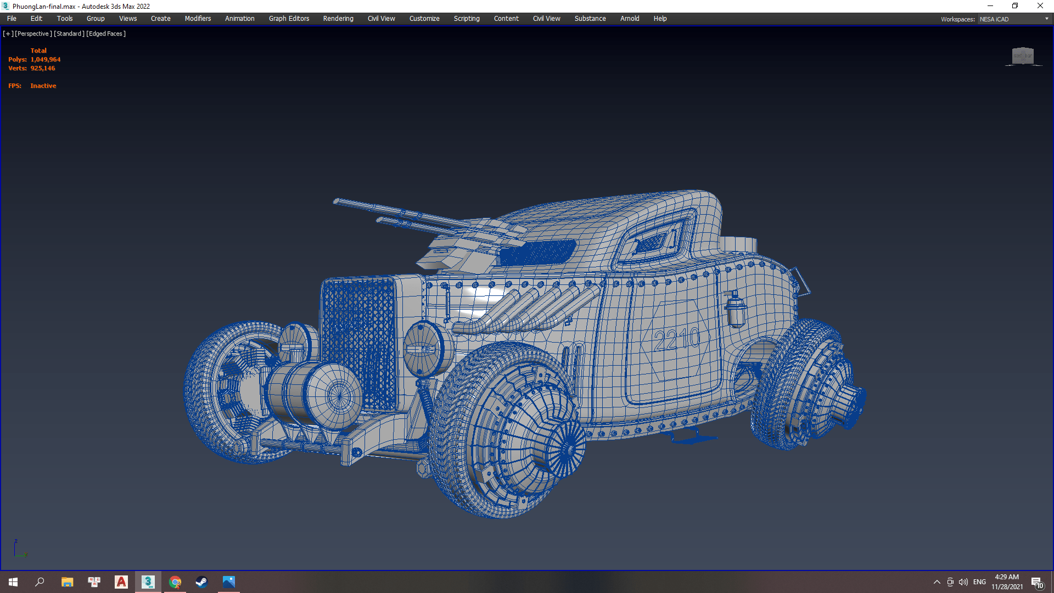Open the Windows notification center
This screenshot has height=593, width=1054.
tap(1037, 583)
